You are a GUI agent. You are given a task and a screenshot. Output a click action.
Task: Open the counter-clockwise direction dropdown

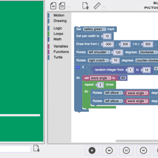point(147,60)
